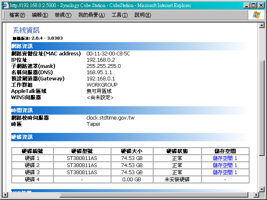Open the 說明(H) menu
Image resolution: width=267 pixels, height=200 pixels.
coord(143,15)
